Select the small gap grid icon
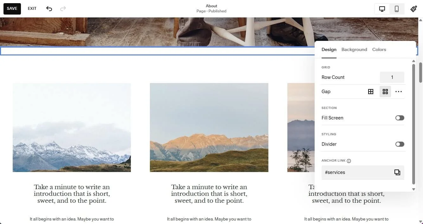Image resolution: width=423 pixels, height=224 pixels. point(371,92)
